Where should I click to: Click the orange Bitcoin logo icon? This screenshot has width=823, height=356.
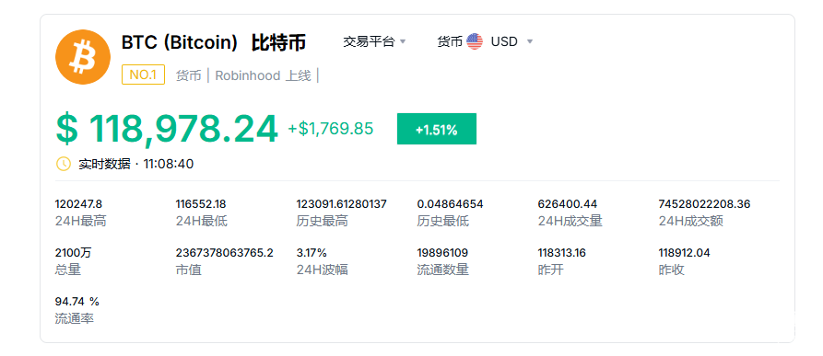point(83,57)
